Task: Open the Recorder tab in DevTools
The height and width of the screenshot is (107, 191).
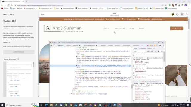Action: pos(76,45)
